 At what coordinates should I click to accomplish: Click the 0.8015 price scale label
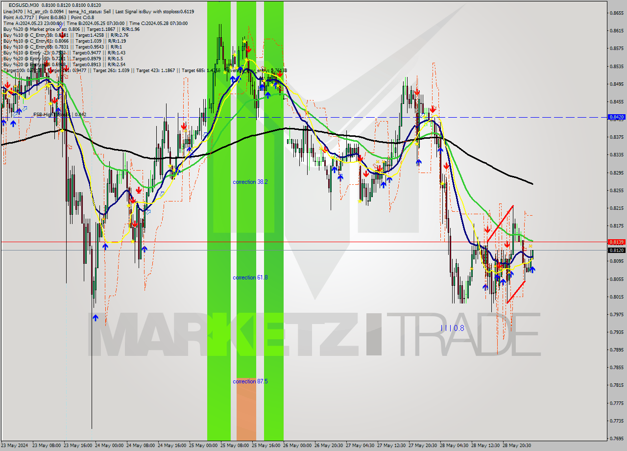point(616,297)
